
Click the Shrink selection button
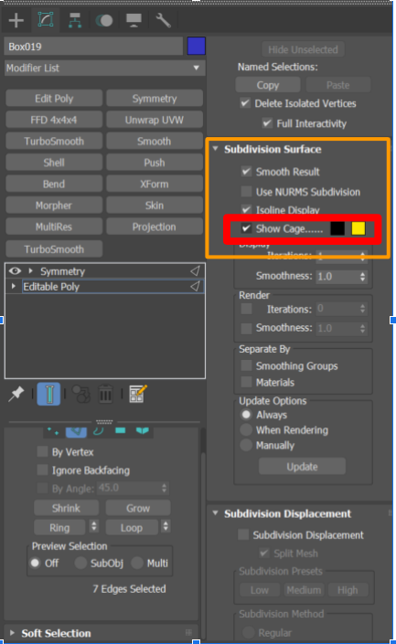click(66, 508)
